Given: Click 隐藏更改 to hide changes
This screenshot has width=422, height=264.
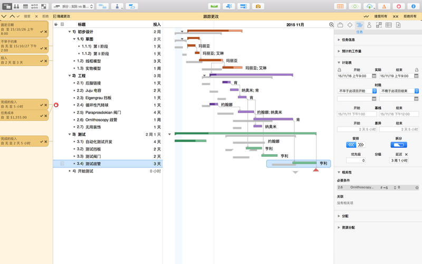Looking at the screenshot, I should [62, 16].
